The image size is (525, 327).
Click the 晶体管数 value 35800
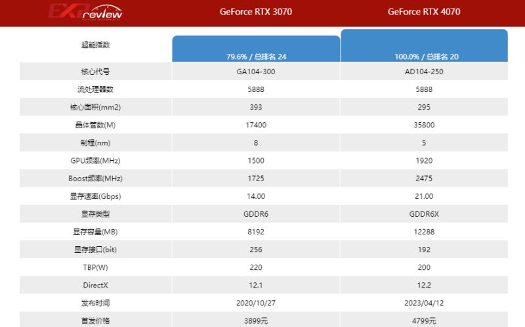click(424, 125)
